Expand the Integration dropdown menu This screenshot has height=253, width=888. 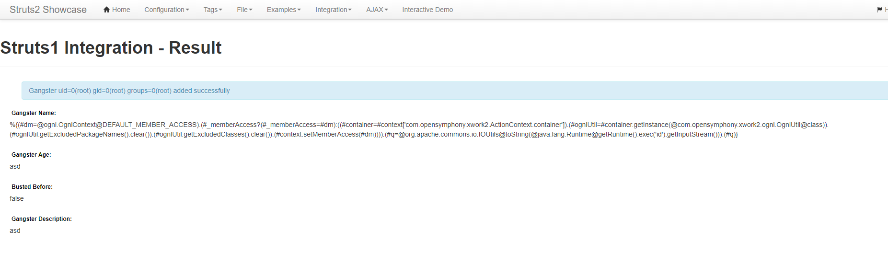(334, 10)
